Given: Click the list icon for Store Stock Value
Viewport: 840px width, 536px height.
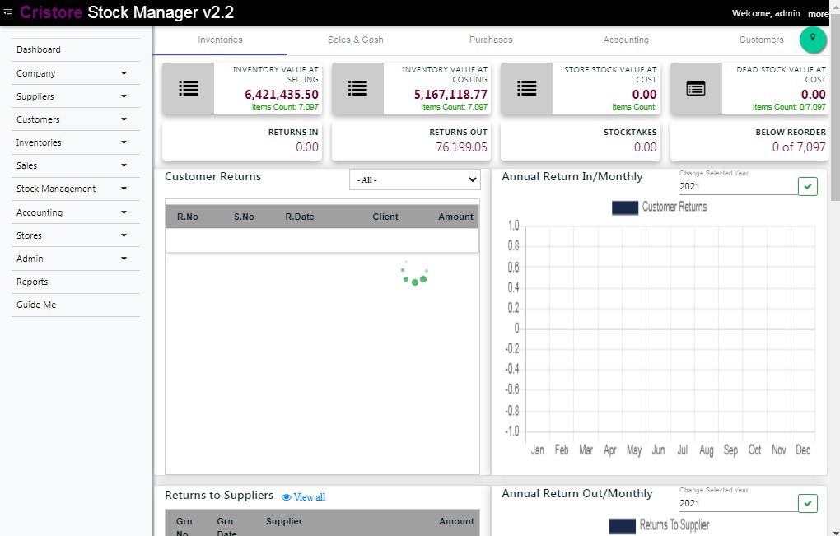Looking at the screenshot, I should (x=526, y=88).
